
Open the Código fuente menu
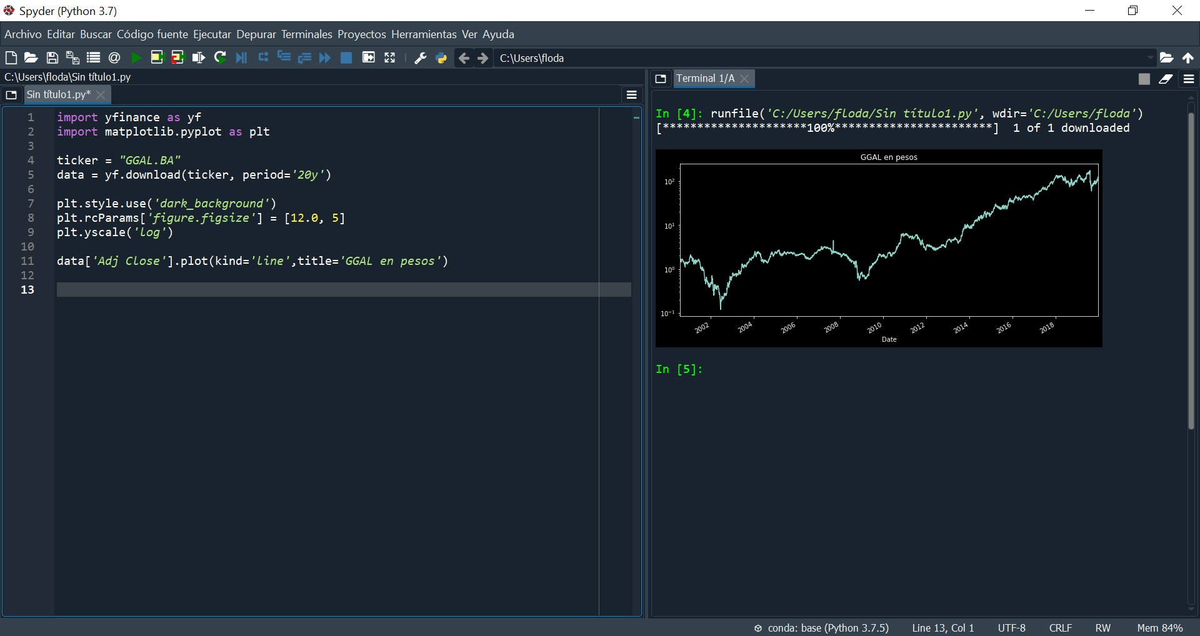(x=152, y=34)
